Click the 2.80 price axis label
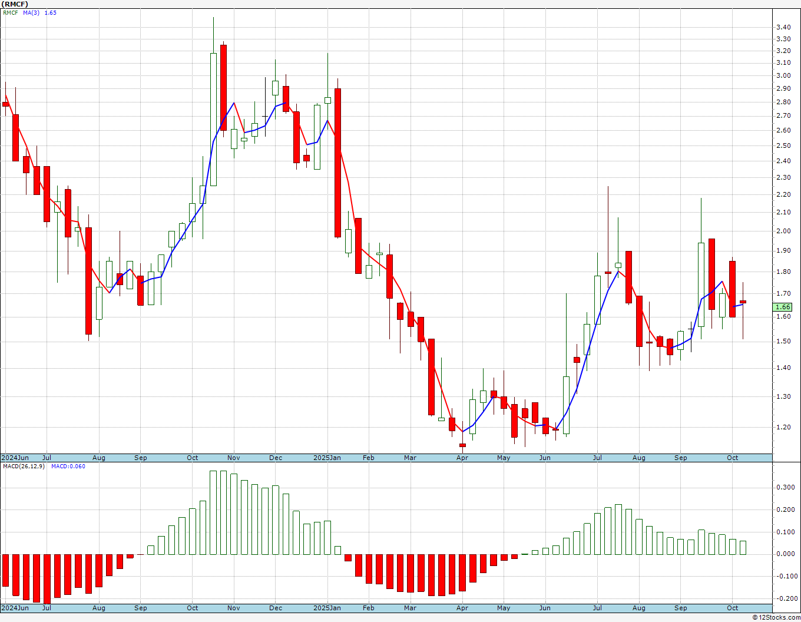The height and width of the screenshot is (622, 801). point(783,102)
